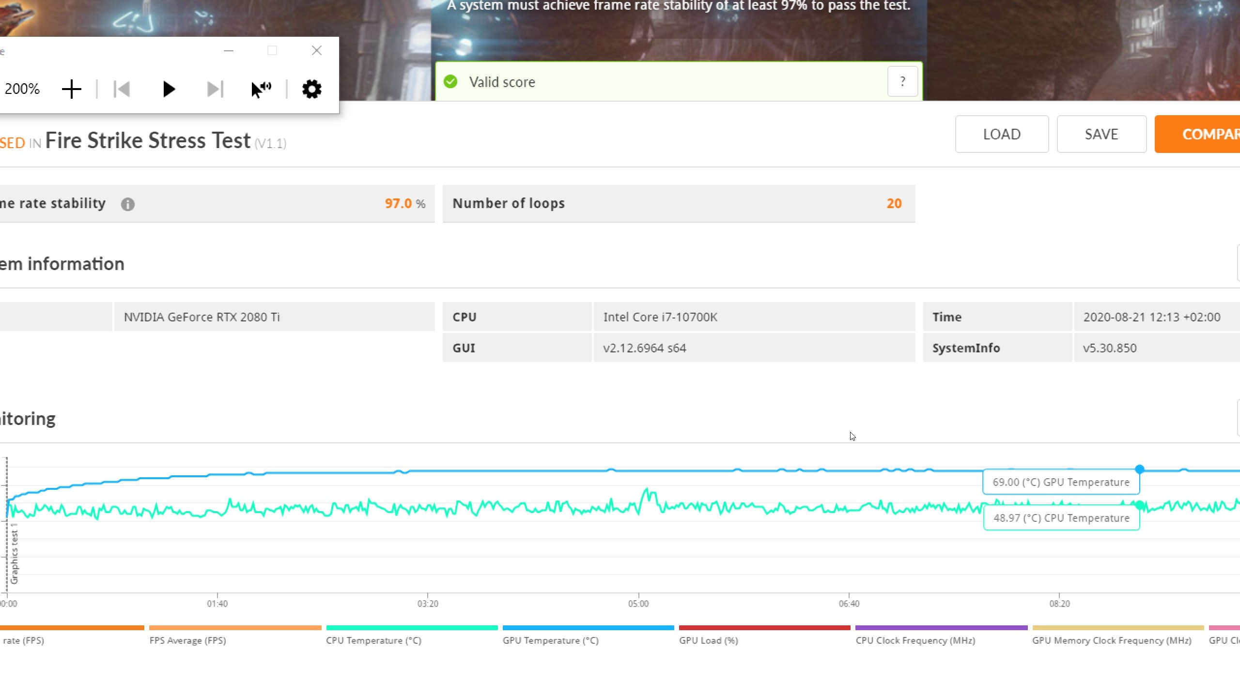Minimize the player window

click(229, 50)
